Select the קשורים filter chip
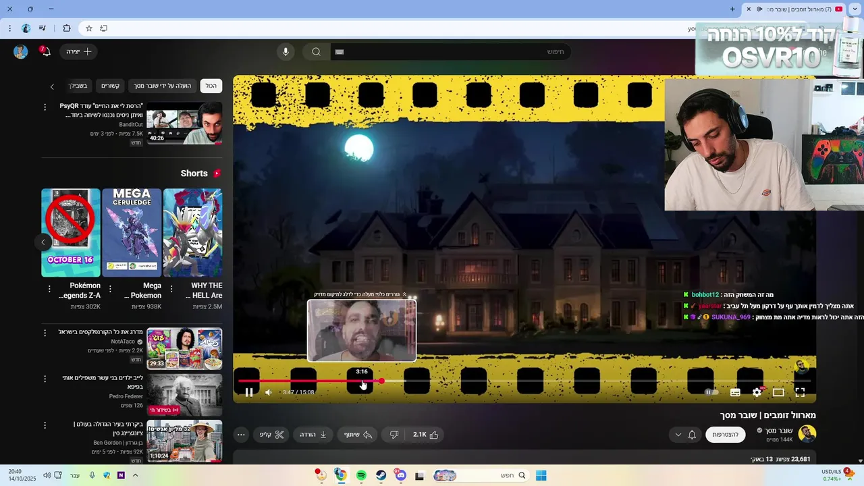 pyautogui.click(x=110, y=86)
